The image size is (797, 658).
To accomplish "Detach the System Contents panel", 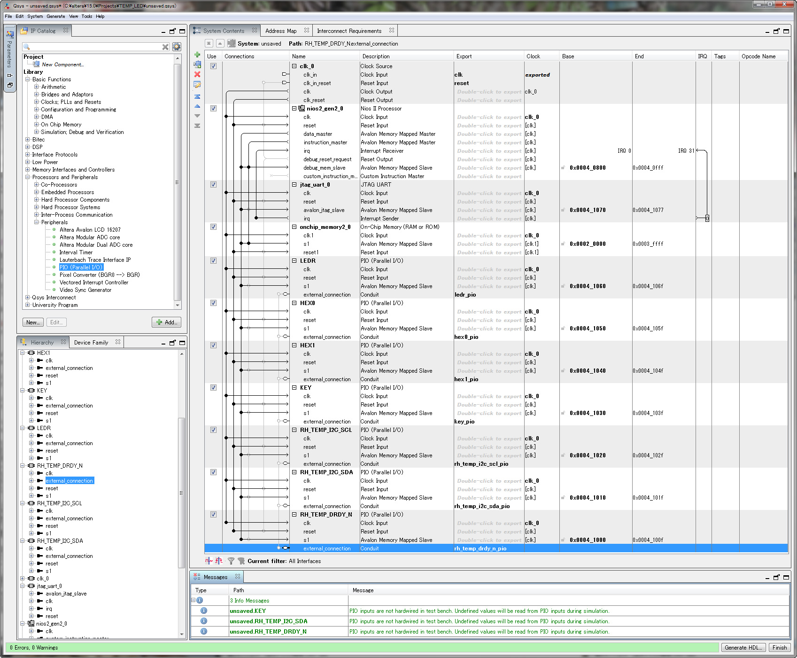I will coord(776,31).
